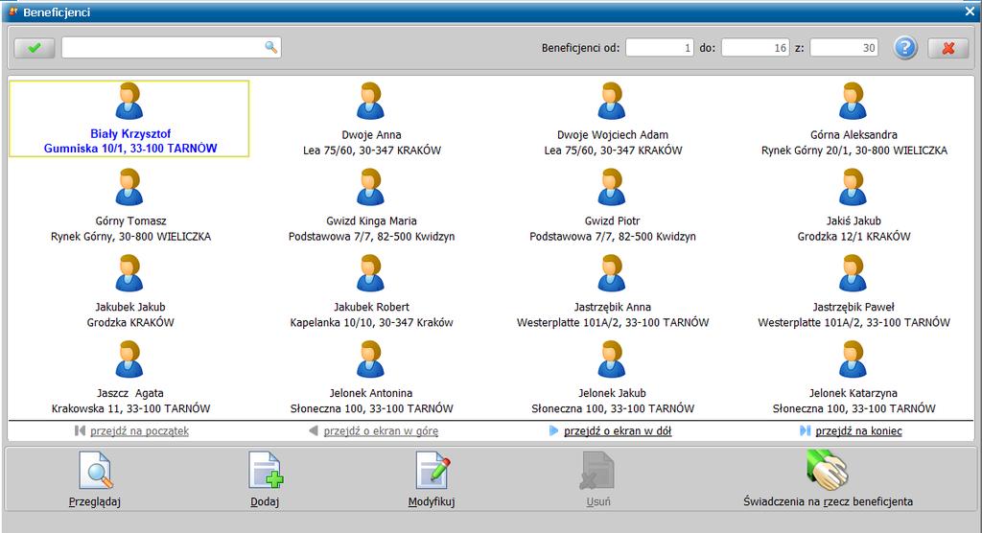Click the text 'Grodzka KRAKÓW' under Jakubek Jakub
The width and height of the screenshot is (982, 533).
click(130, 322)
